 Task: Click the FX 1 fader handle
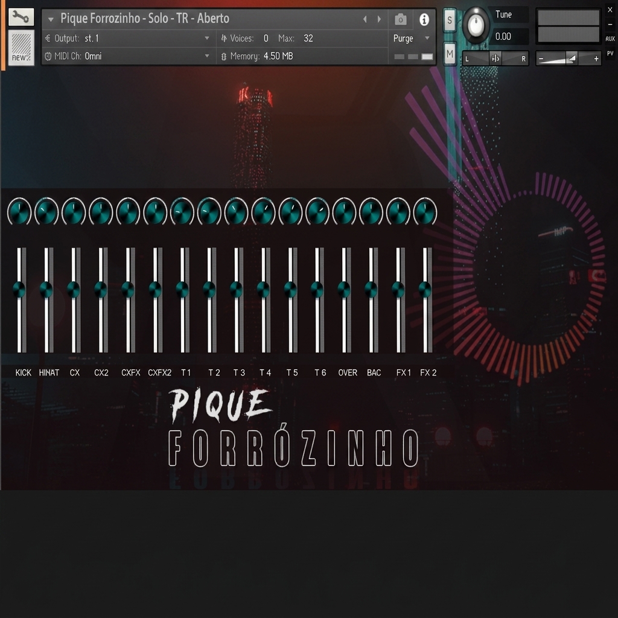point(398,290)
